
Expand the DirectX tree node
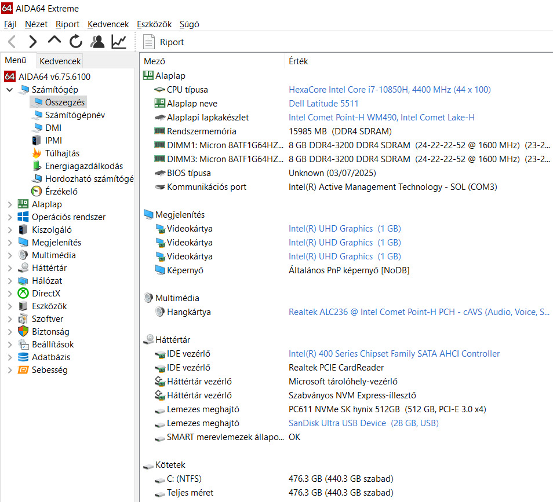10,294
